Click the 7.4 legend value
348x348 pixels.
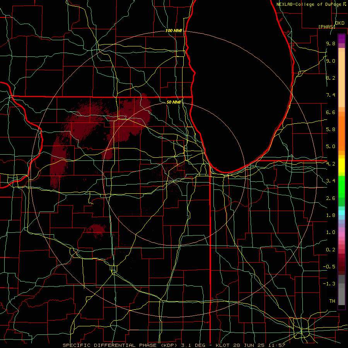[x=331, y=95]
